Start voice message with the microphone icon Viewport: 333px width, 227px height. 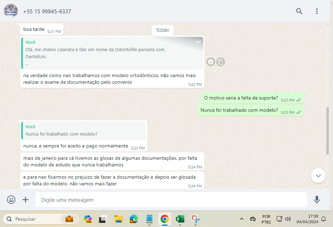317,200
